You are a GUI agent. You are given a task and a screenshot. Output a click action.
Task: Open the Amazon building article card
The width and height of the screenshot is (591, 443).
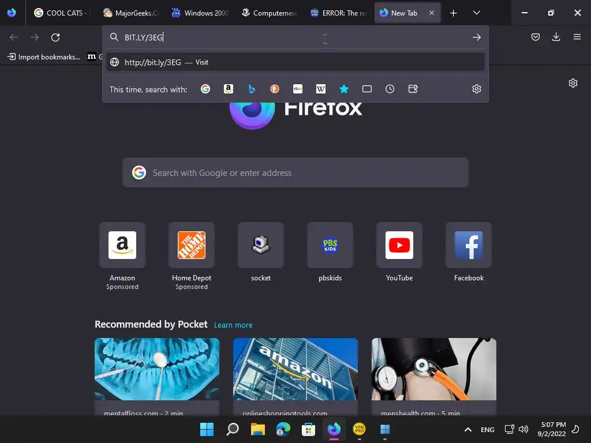(295, 377)
